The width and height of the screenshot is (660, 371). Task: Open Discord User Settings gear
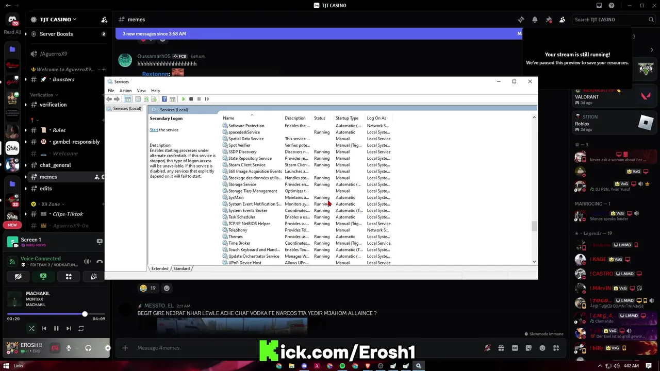pyautogui.click(x=107, y=348)
